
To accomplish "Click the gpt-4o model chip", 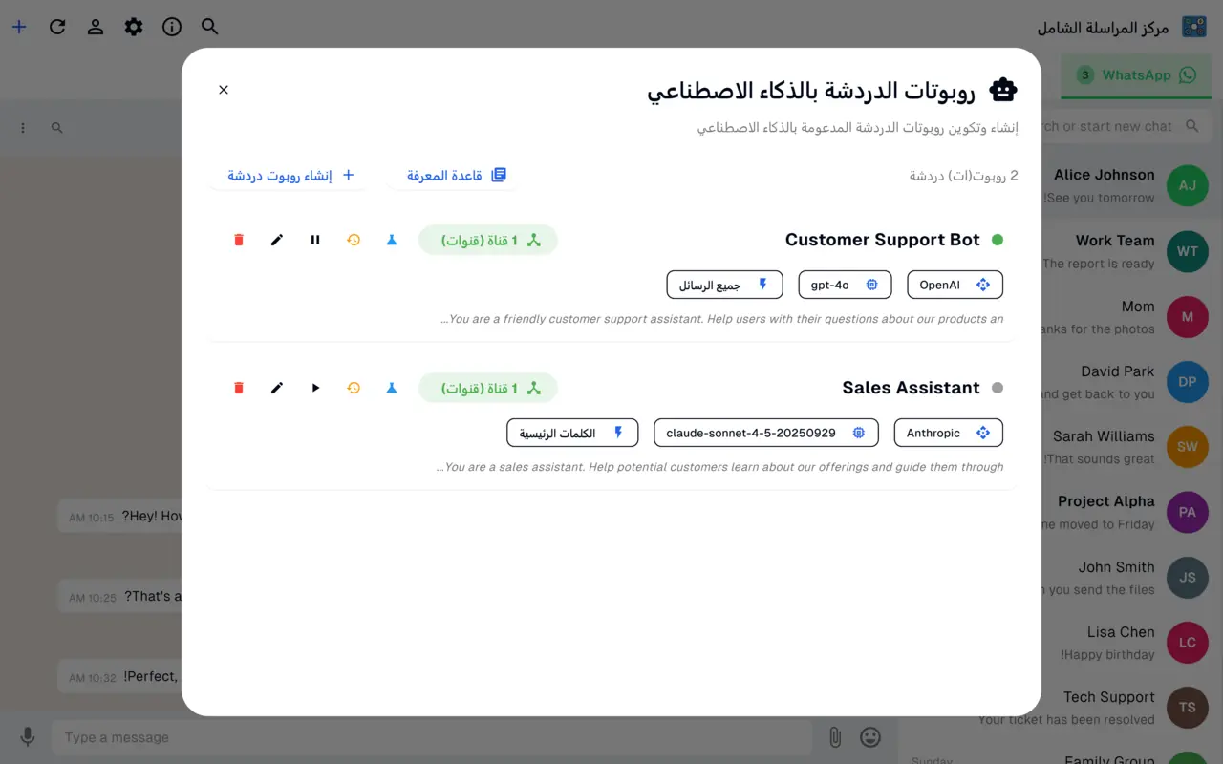I will tap(845, 285).
